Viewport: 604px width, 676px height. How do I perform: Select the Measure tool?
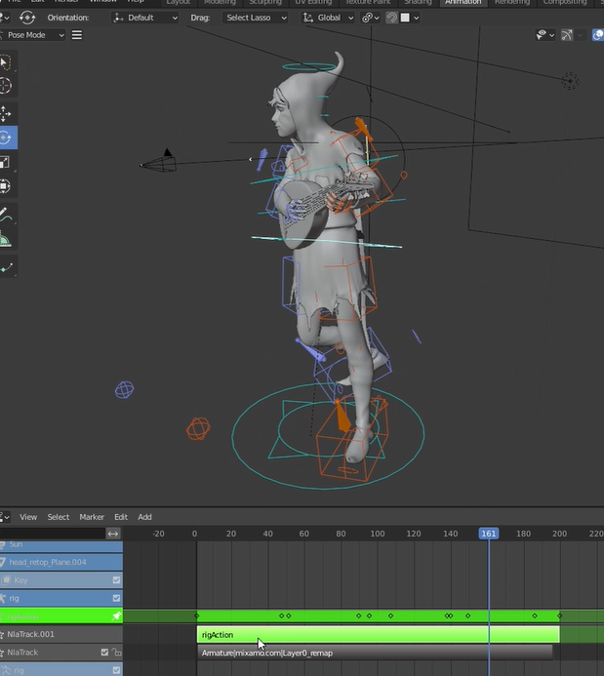(5, 239)
